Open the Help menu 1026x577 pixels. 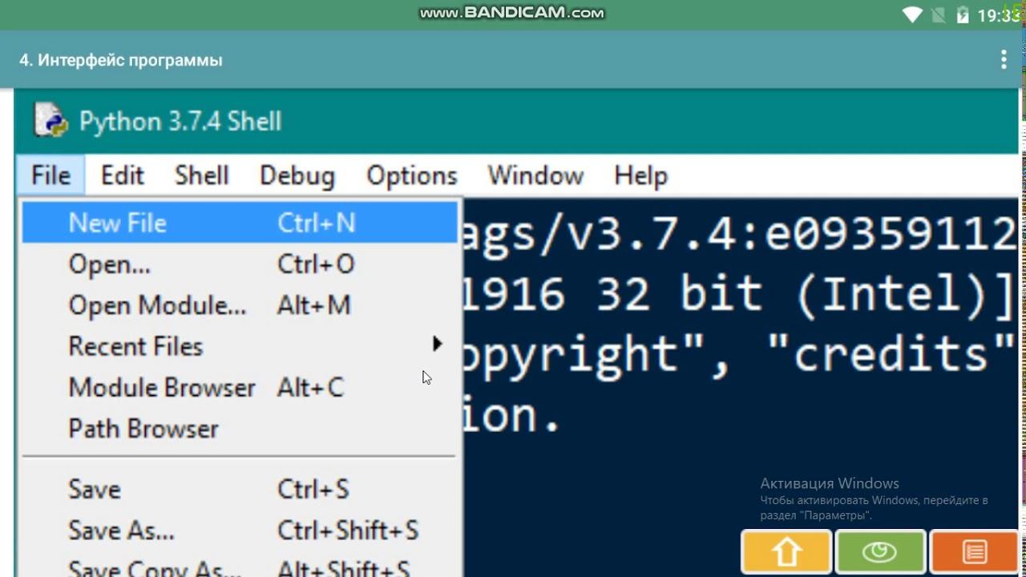point(640,176)
